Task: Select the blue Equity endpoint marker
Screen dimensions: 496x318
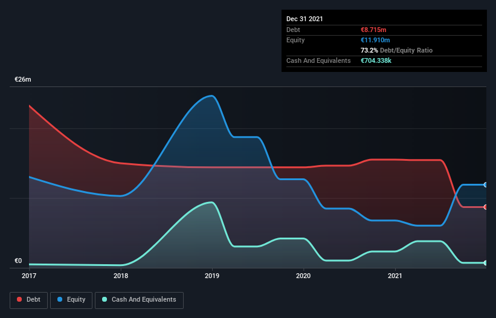Action: click(x=486, y=185)
